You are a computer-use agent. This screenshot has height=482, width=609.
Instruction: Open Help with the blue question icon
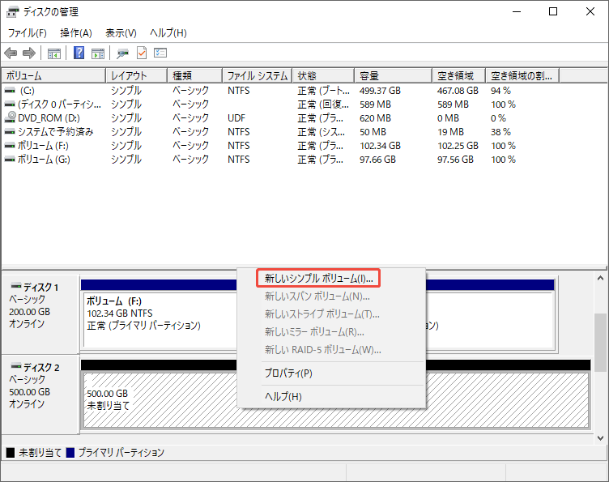click(79, 53)
